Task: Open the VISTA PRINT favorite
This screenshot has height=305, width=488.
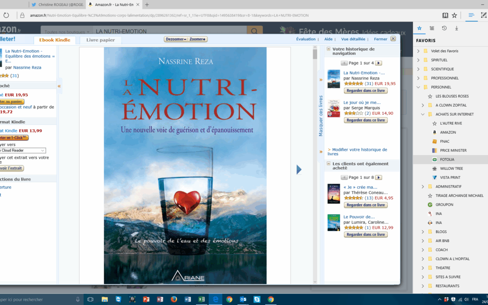Action: click(450, 178)
